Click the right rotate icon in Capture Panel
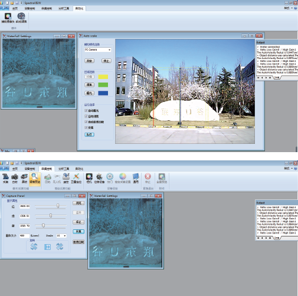 [60, 246]
